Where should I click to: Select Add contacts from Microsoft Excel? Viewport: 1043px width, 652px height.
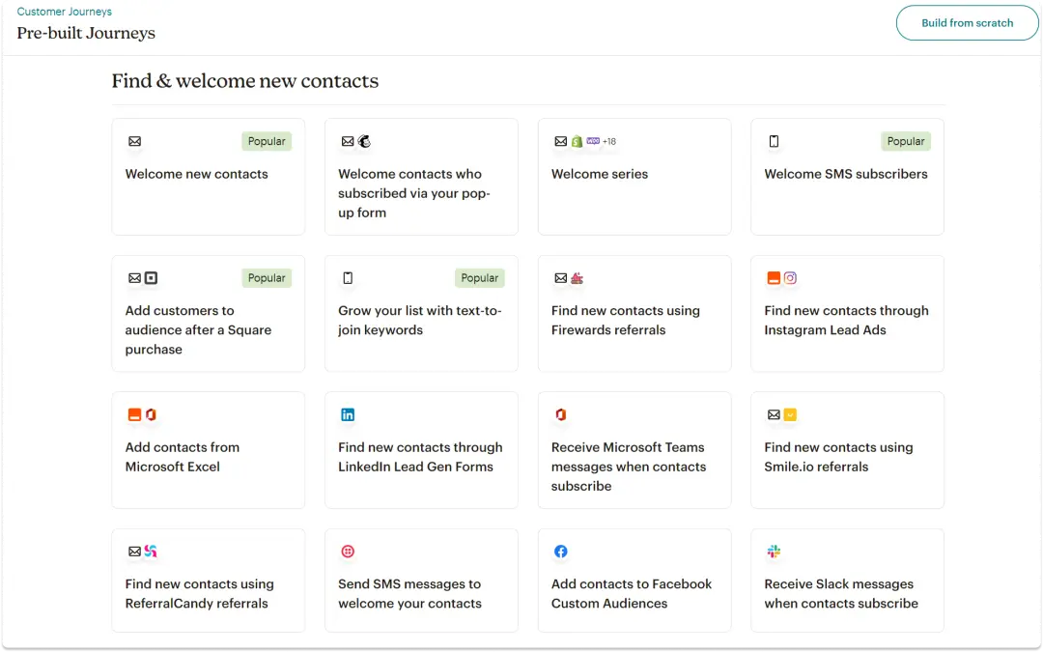183,457
